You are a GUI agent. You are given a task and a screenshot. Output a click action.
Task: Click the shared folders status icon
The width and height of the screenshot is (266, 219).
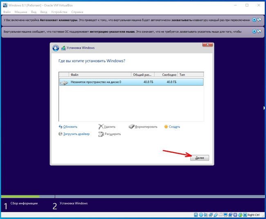tap(221, 215)
